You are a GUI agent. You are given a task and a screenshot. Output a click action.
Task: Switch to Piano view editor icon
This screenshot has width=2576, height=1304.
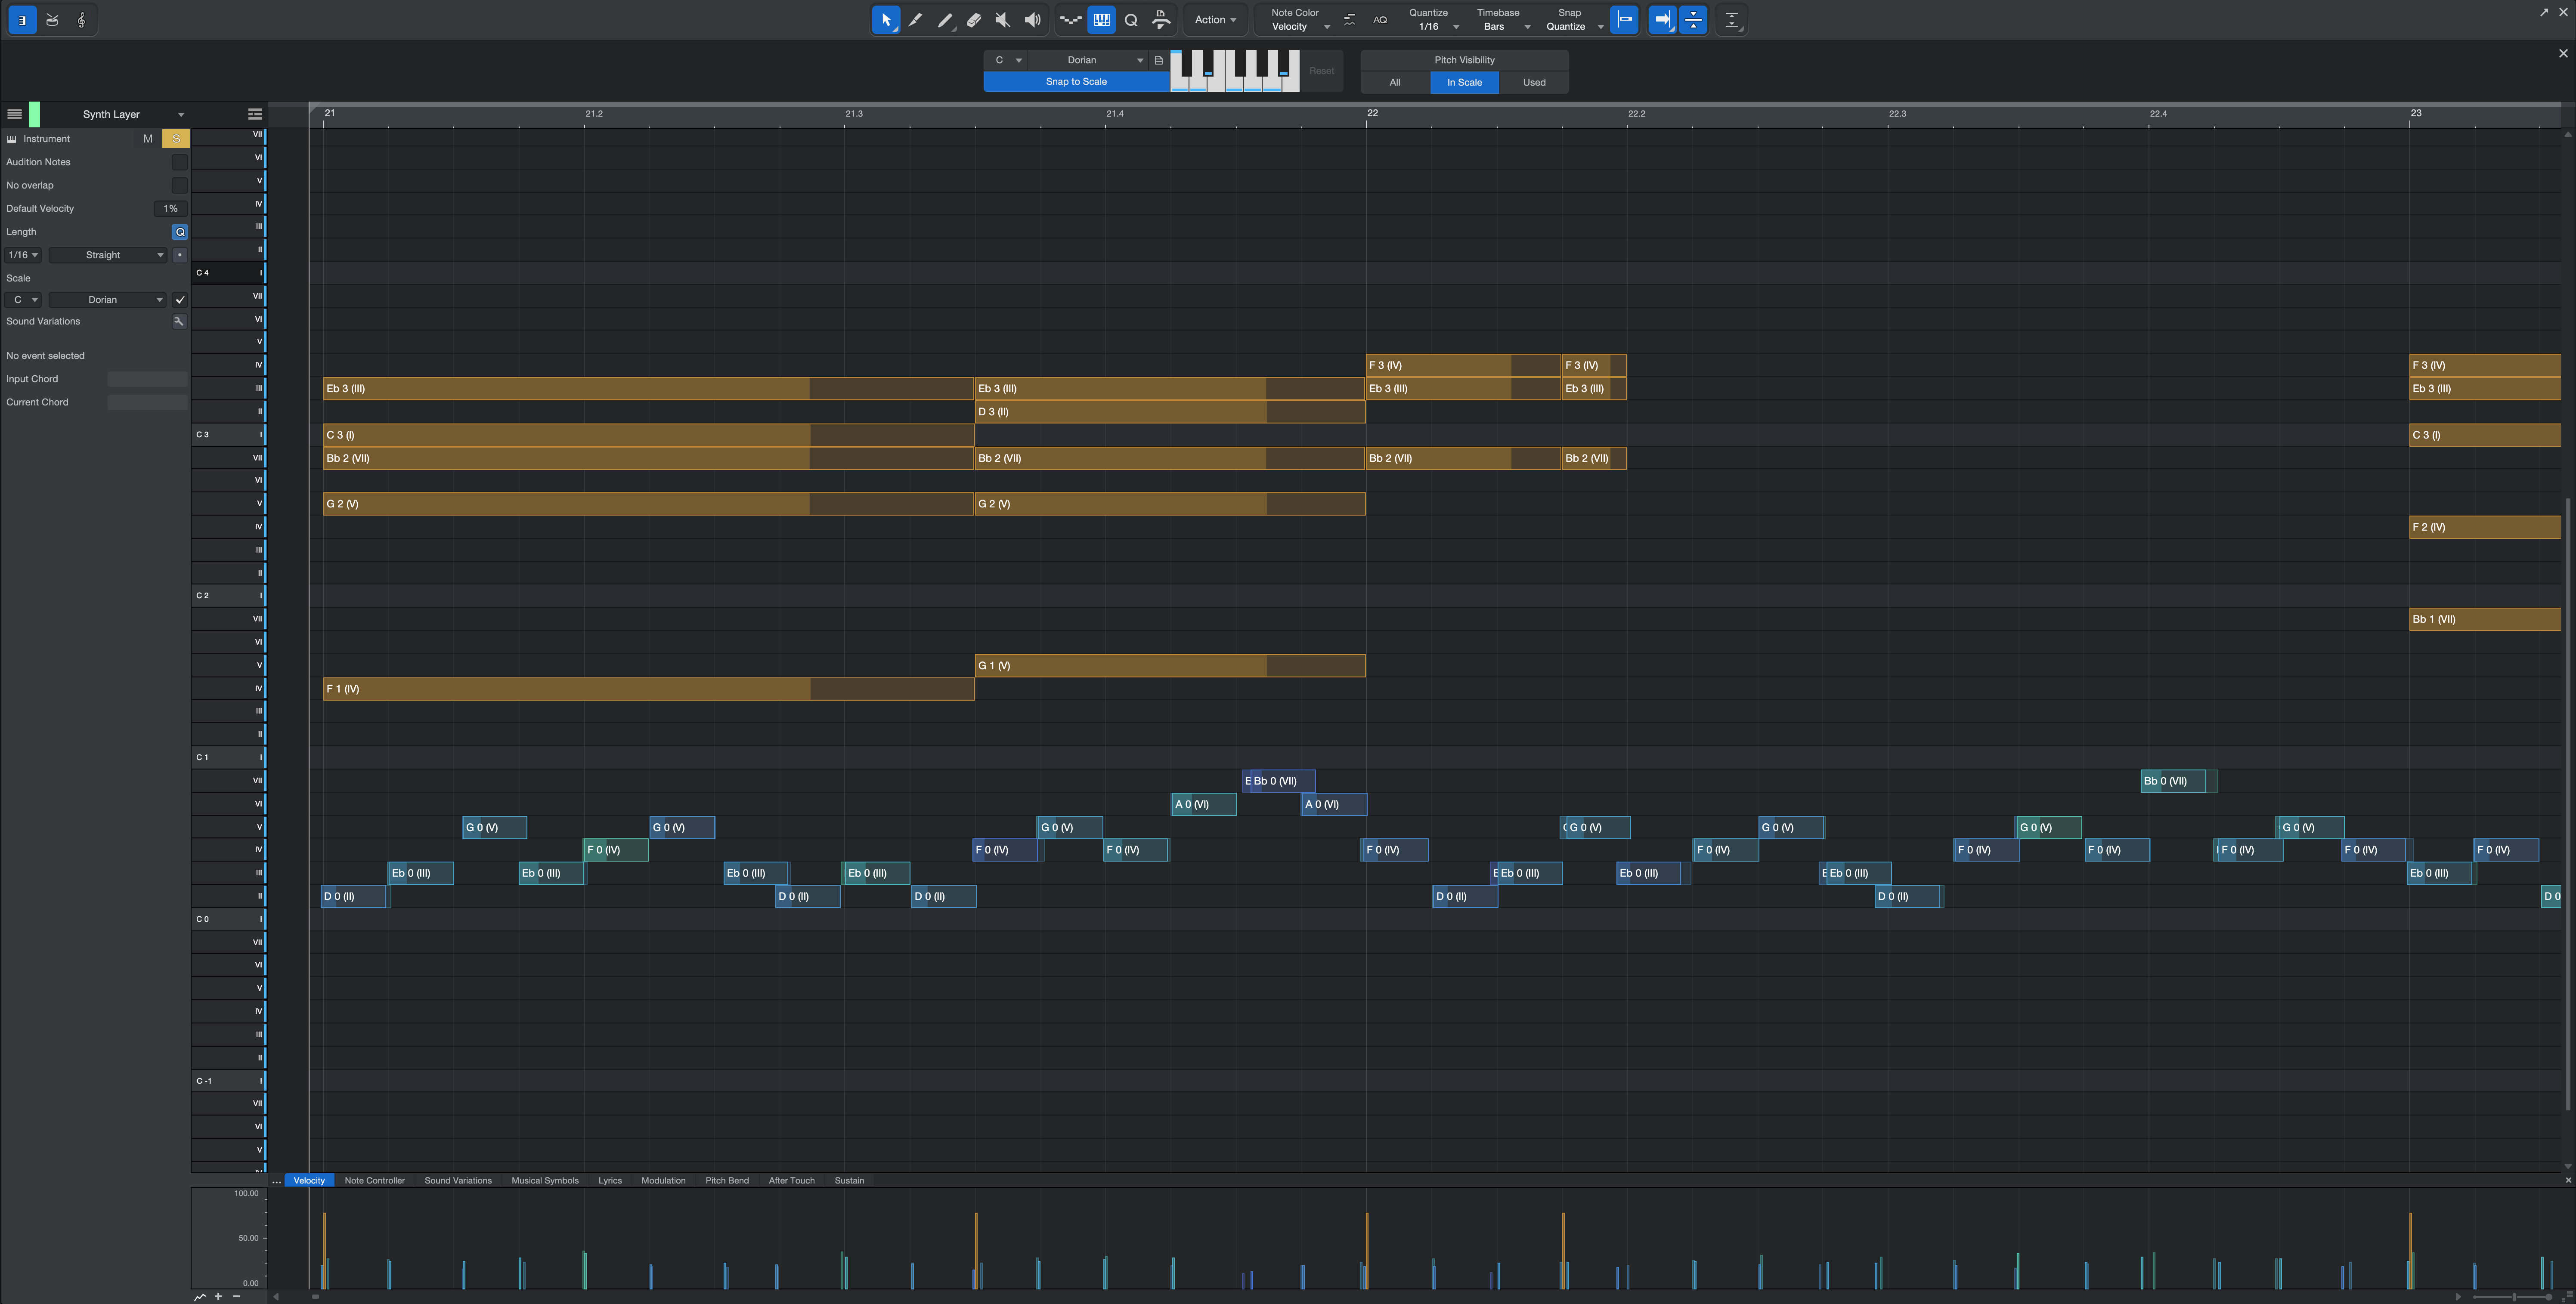click(x=22, y=20)
